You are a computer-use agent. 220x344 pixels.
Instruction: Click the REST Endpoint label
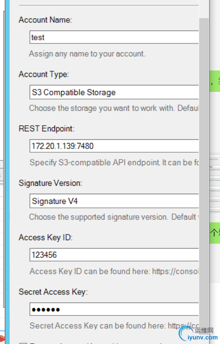click(x=47, y=128)
